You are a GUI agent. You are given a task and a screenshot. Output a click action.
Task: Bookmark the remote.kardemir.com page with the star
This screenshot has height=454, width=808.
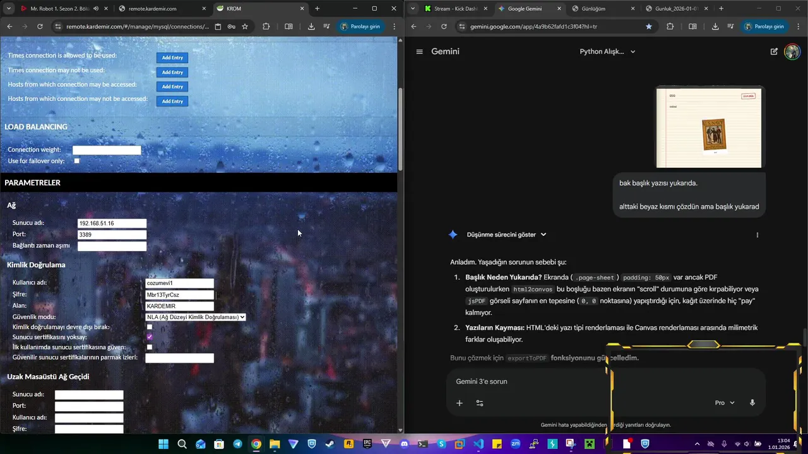pyautogui.click(x=245, y=26)
